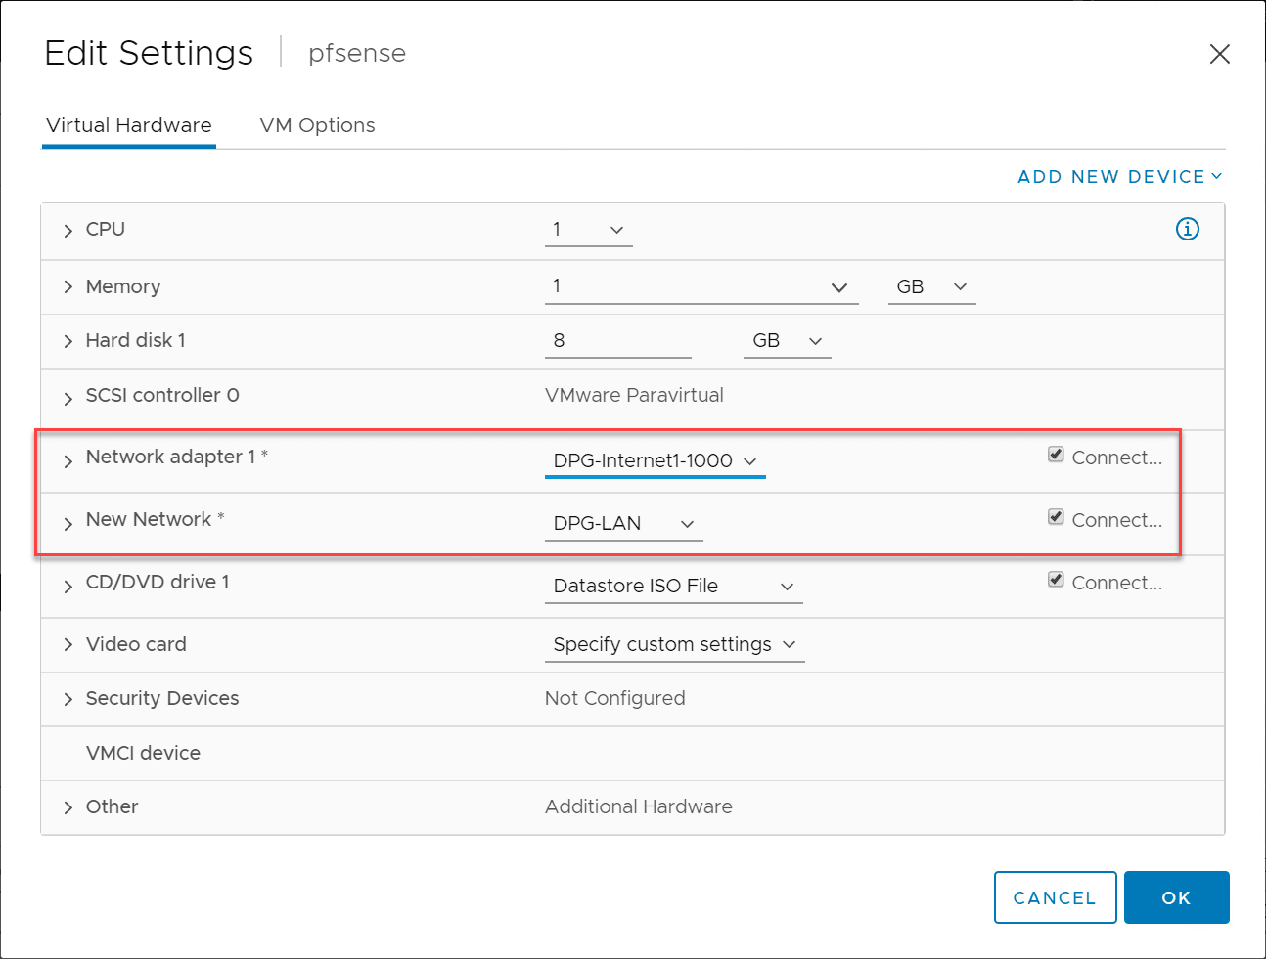Toggle CD/DVD drive 1 Connect checkbox
Image resolution: width=1266 pixels, height=959 pixels.
(x=1056, y=580)
